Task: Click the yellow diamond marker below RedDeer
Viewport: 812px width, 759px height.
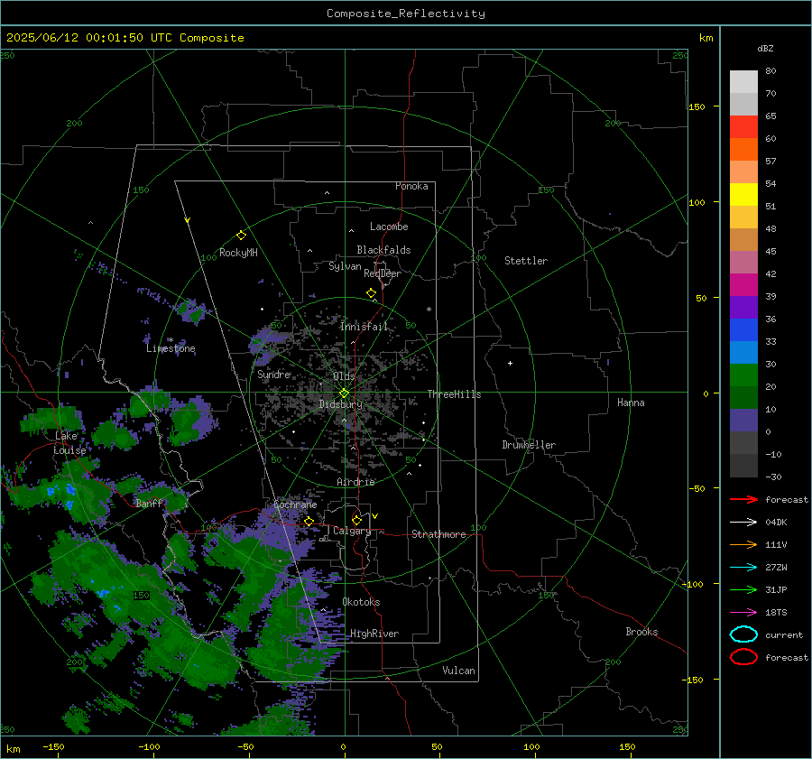Action: (371, 293)
